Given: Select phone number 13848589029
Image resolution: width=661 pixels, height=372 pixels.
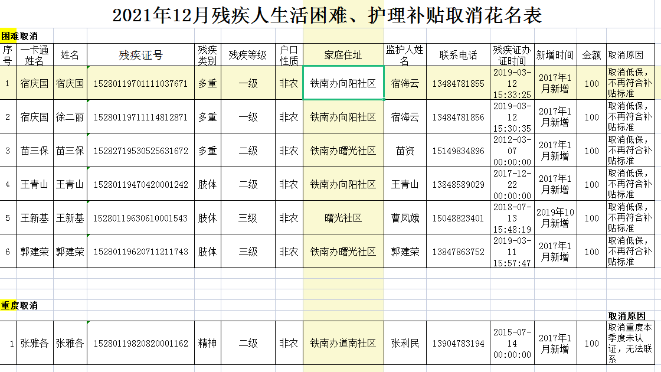Looking at the screenshot, I should click(x=458, y=185).
